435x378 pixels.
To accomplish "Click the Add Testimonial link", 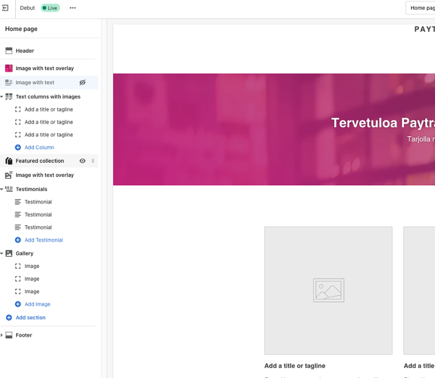I will pos(44,240).
